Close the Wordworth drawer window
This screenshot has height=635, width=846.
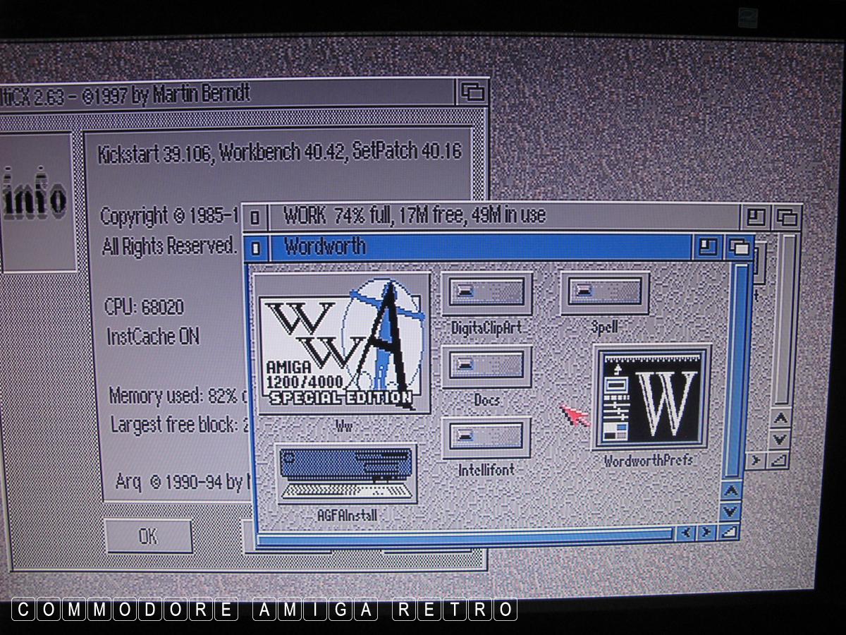256,248
